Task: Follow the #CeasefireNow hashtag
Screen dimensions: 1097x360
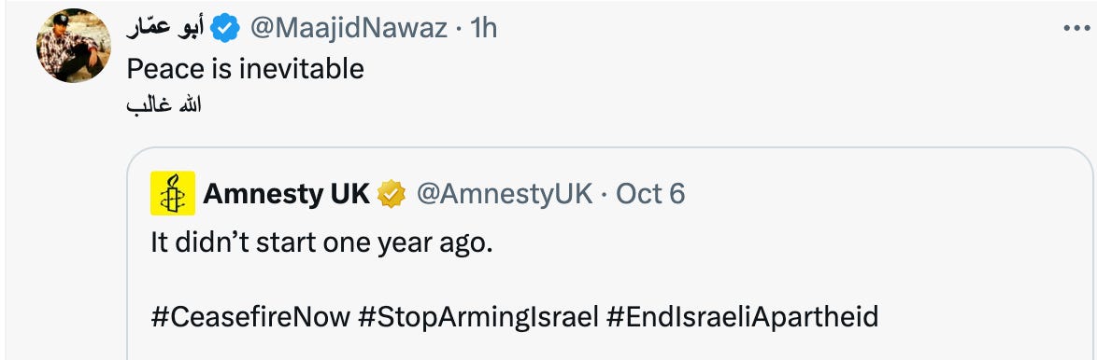Action: pyautogui.click(x=250, y=317)
